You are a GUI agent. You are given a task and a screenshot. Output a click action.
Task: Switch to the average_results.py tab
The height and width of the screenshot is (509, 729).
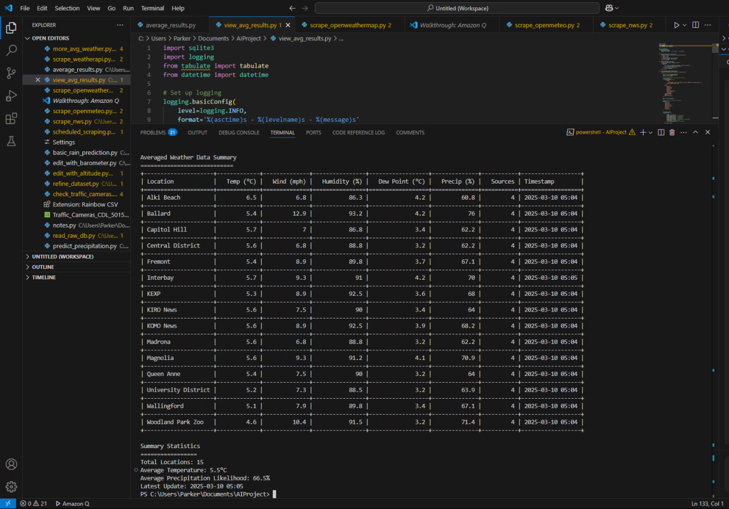click(x=170, y=25)
